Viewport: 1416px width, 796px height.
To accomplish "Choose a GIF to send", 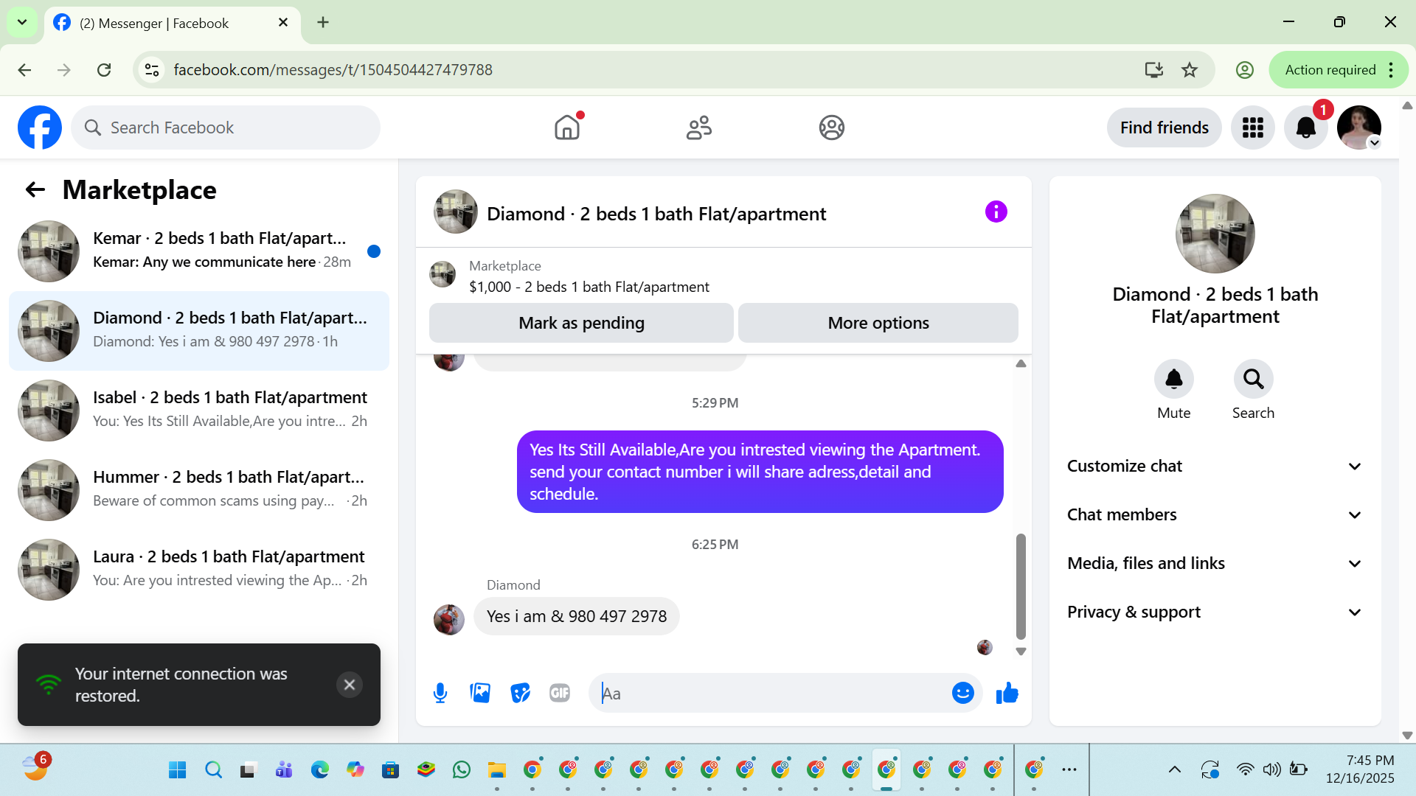I will pyautogui.click(x=560, y=693).
